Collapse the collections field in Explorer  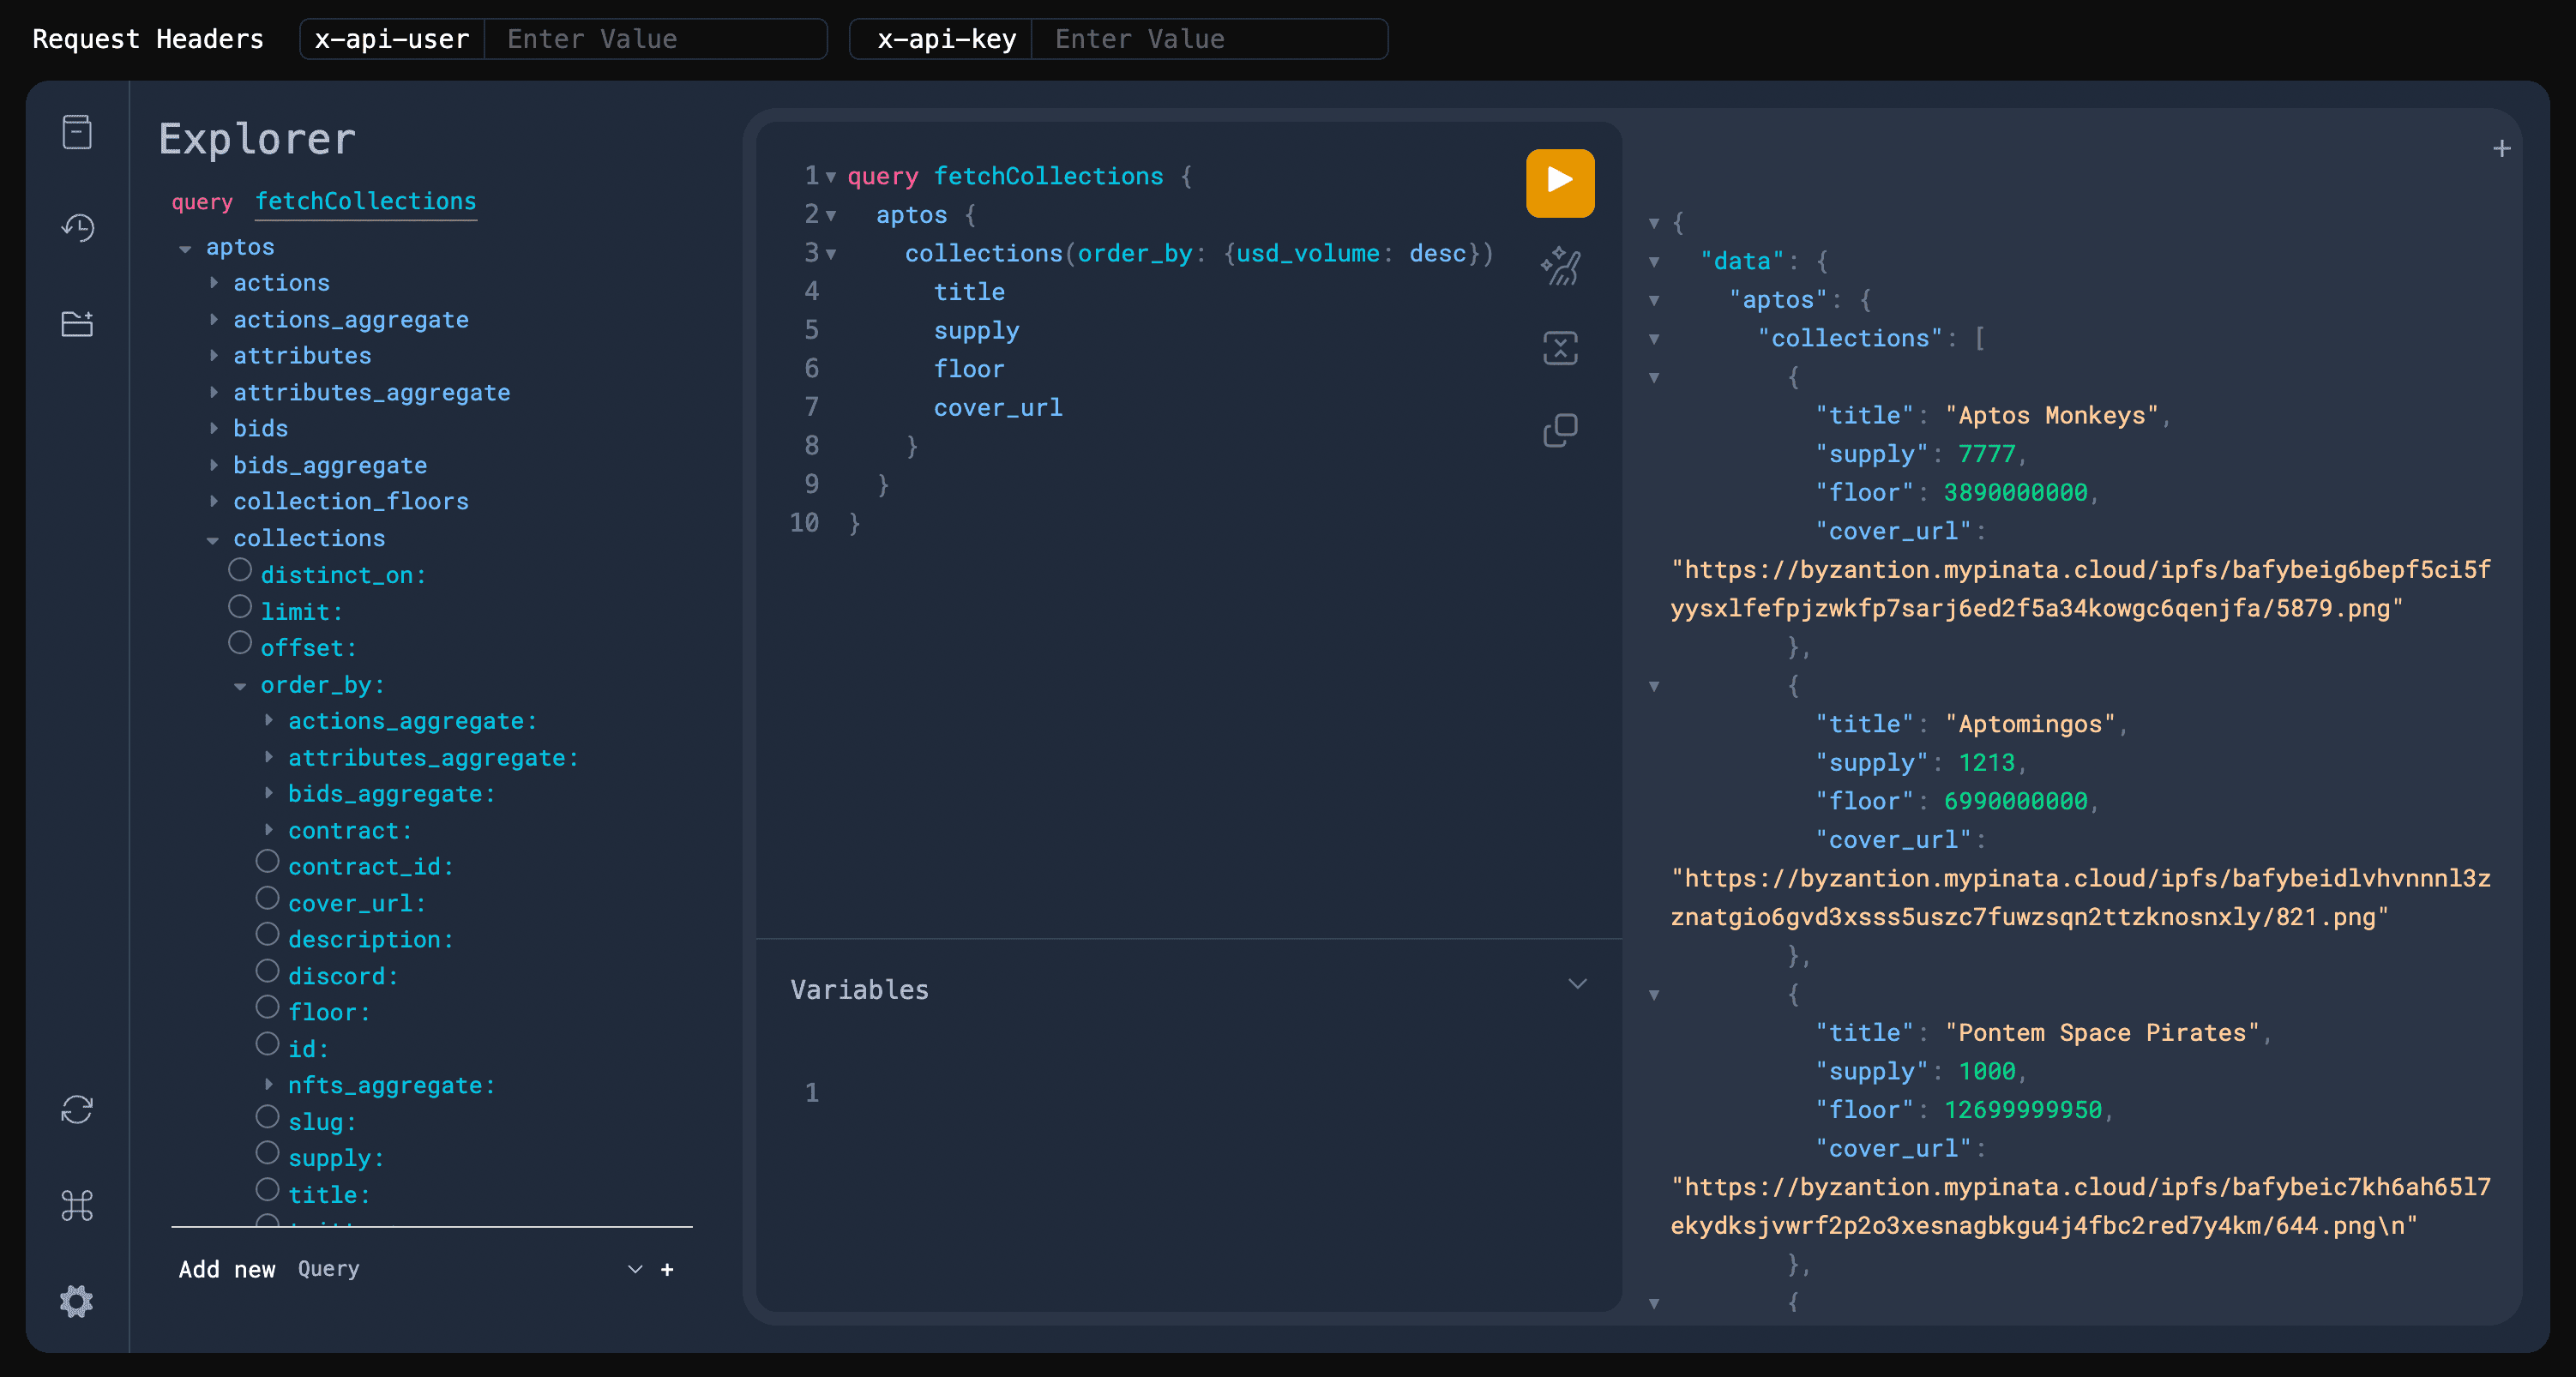click(x=213, y=539)
